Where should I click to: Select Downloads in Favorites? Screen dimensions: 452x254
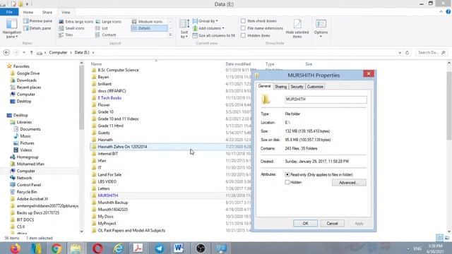coord(27,80)
